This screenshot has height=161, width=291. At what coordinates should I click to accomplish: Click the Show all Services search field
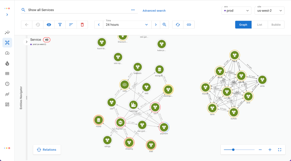(x=78, y=10)
